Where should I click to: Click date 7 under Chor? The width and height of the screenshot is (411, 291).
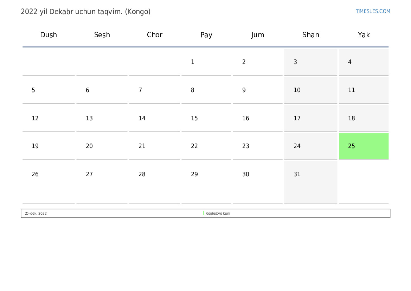coord(140,90)
